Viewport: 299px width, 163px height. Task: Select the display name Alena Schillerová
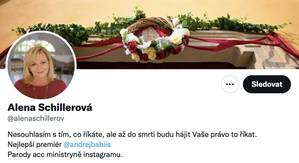50,107
